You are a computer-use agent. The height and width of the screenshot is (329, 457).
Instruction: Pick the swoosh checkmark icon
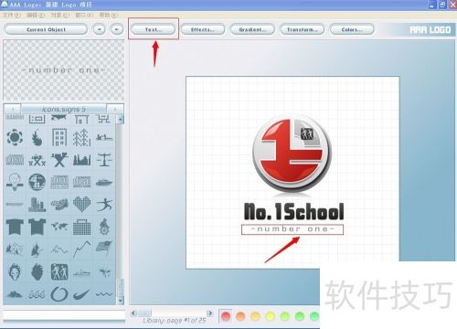click(81, 294)
